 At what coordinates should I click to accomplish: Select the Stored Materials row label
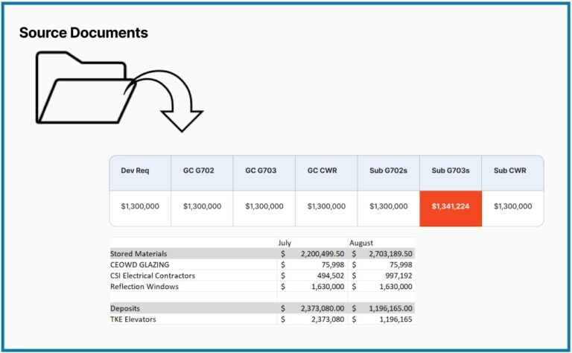pyautogui.click(x=139, y=254)
